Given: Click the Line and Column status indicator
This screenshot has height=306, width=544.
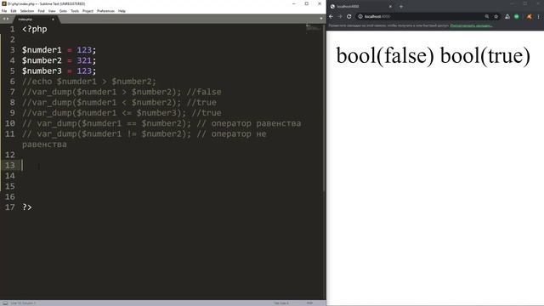Looking at the screenshot, I should (x=23, y=303).
